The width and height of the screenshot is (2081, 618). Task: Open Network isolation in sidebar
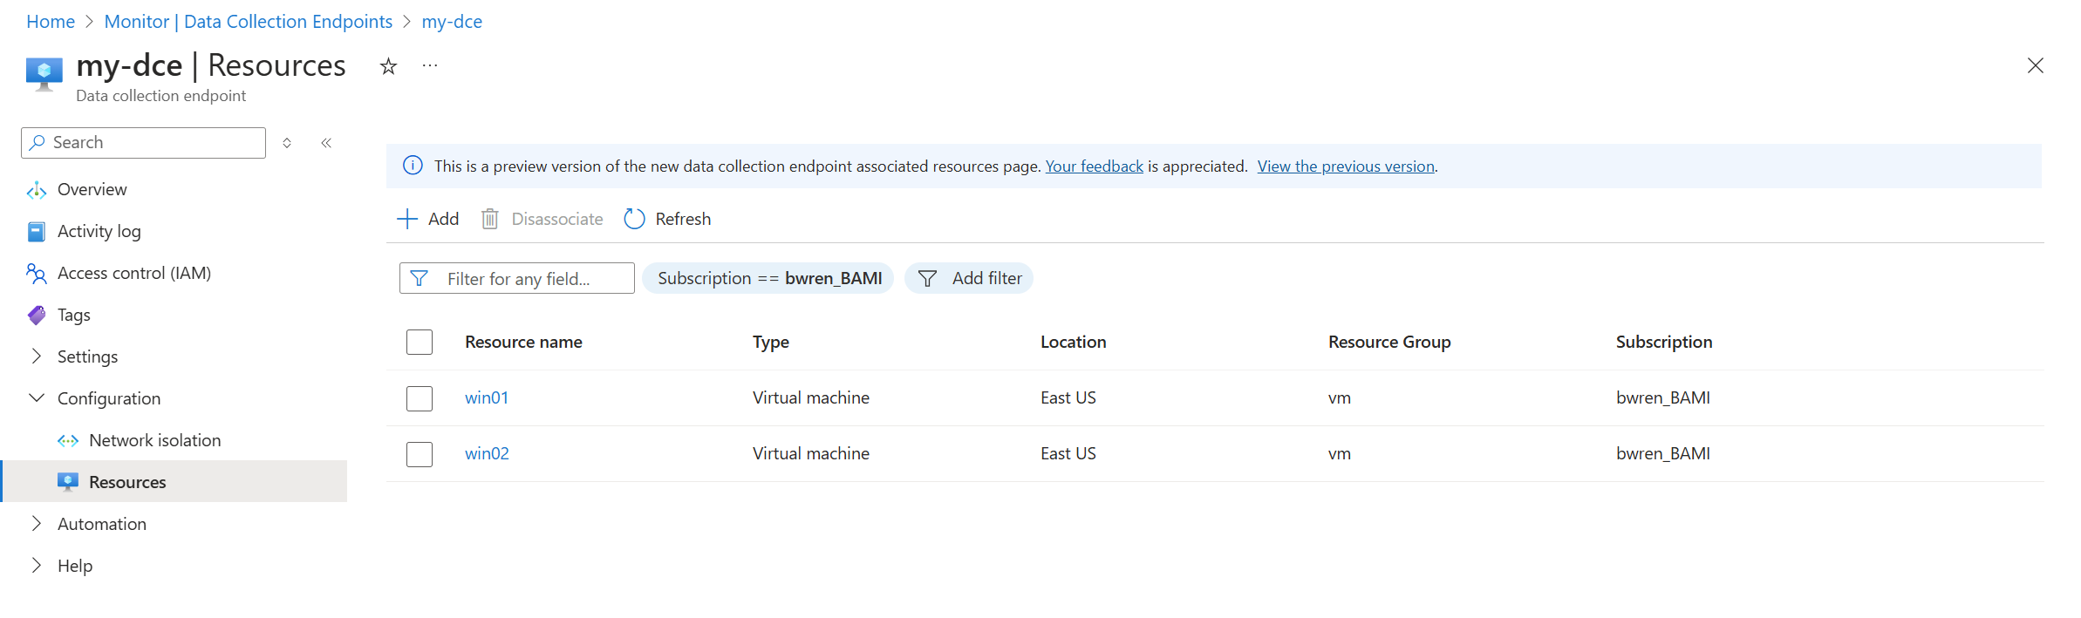(154, 440)
